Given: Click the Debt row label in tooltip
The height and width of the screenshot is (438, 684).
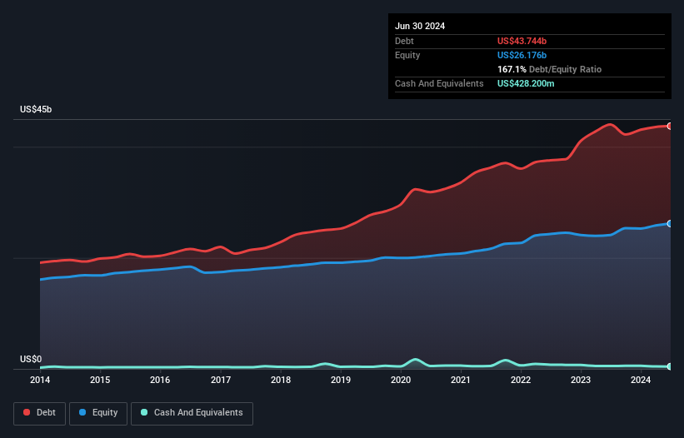Looking at the screenshot, I should pyautogui.click(x=404, y=41).
